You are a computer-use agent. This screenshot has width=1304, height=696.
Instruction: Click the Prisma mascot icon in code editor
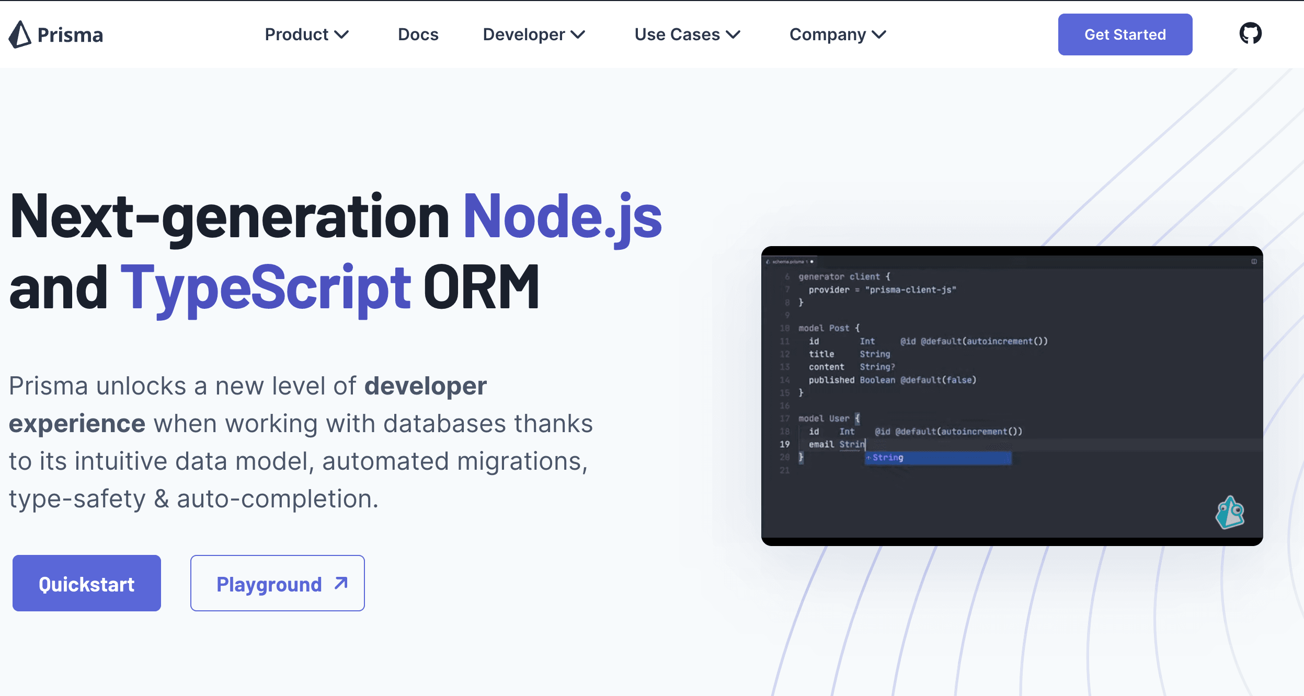coord(1230,513)
